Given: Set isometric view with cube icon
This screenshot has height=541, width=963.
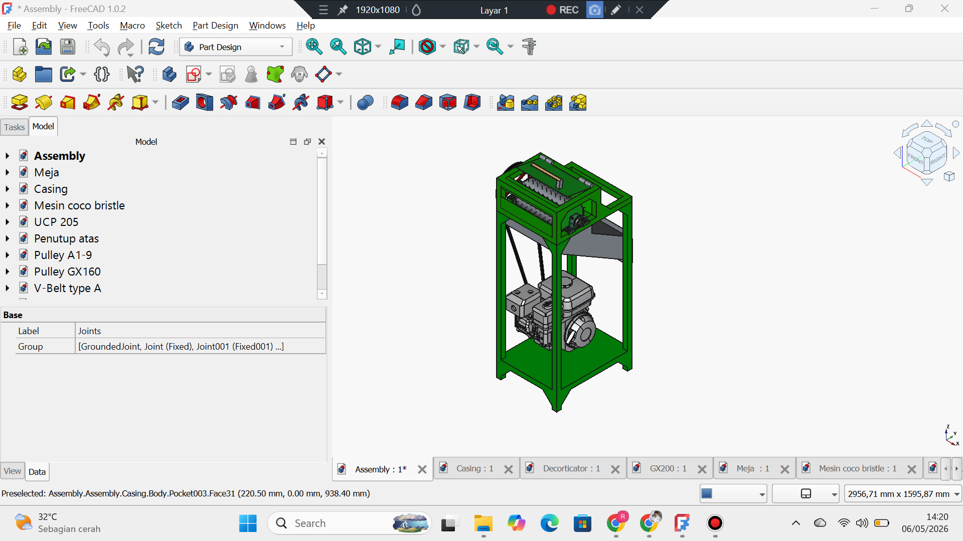Looking at the screenshot, I should [362, 47].
